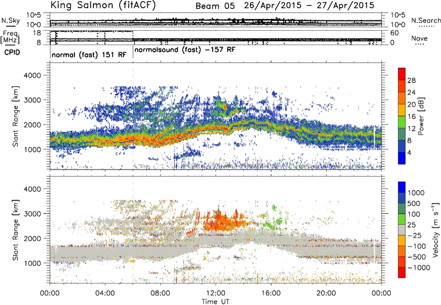Click the velocity panel 'Slant Range [km]' label
The image size is (441, 305).
click(15, 230)
